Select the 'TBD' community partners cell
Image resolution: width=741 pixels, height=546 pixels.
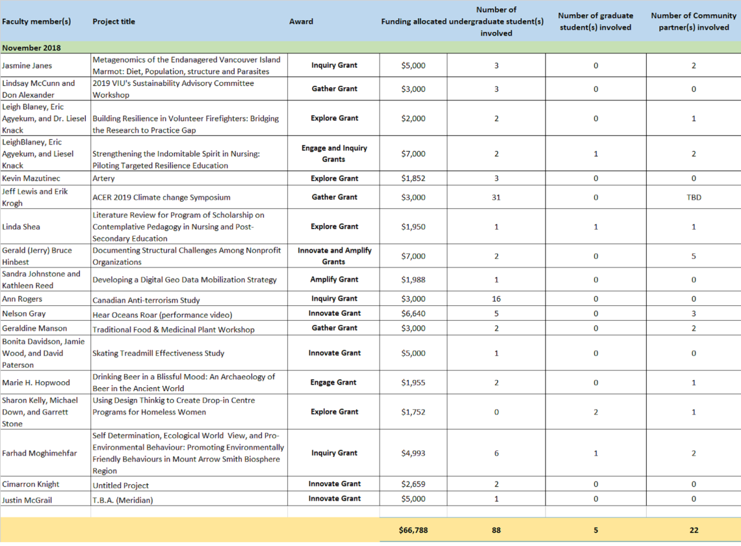click(694, 197)
